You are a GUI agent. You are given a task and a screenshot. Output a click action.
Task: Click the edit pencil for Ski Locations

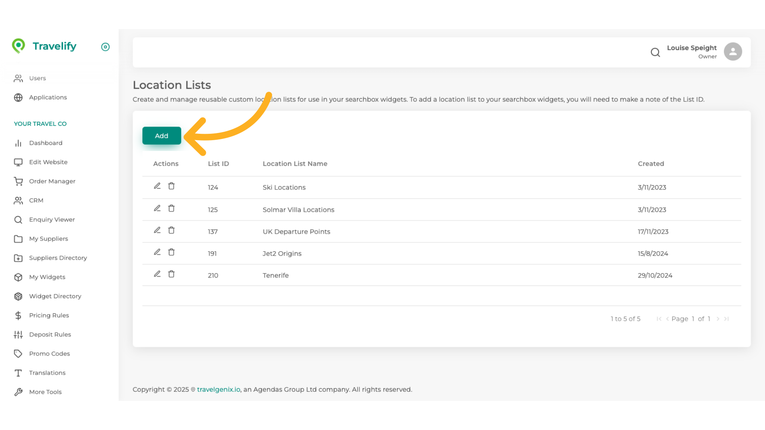tap(157, 186)
